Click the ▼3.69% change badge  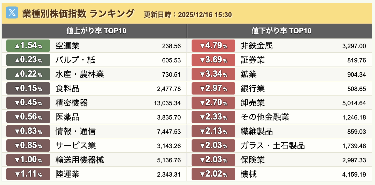(213, 60)
